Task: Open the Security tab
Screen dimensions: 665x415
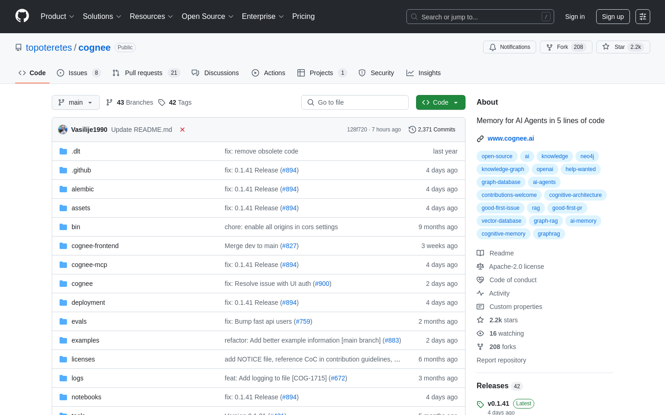Action: tap(376, 73)
